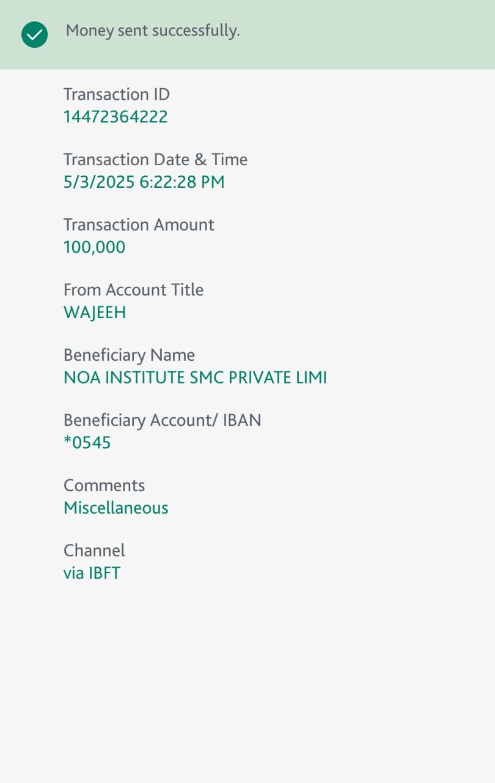Click the Channel label
The height and width of the screenshot is (783, 495).
[x=94, y=550]
